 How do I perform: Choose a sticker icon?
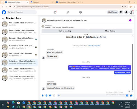(50, 95)
